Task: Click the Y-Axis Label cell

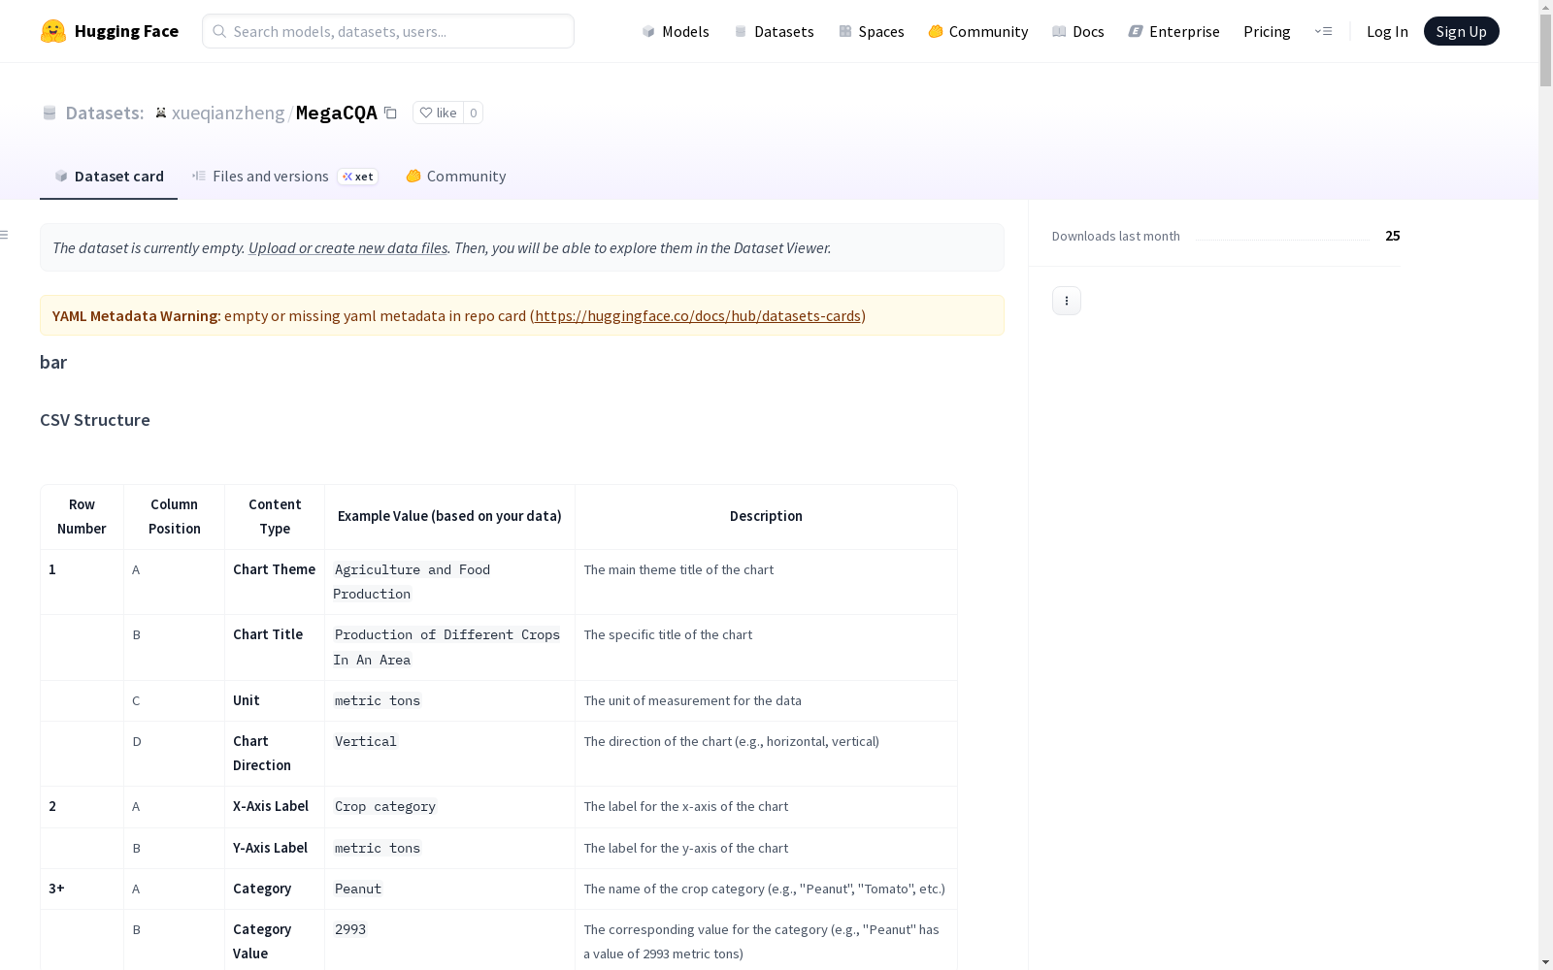Action: 275,848
